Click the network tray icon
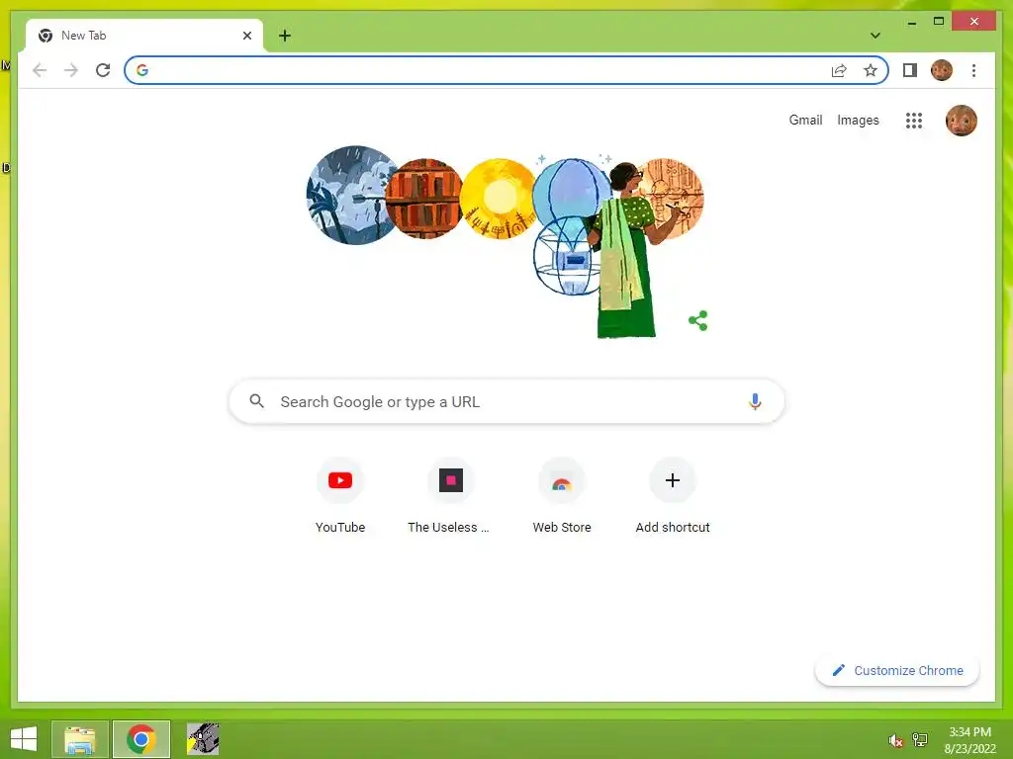This screenshot has width=1013, height=759. (x=920, y=740)
